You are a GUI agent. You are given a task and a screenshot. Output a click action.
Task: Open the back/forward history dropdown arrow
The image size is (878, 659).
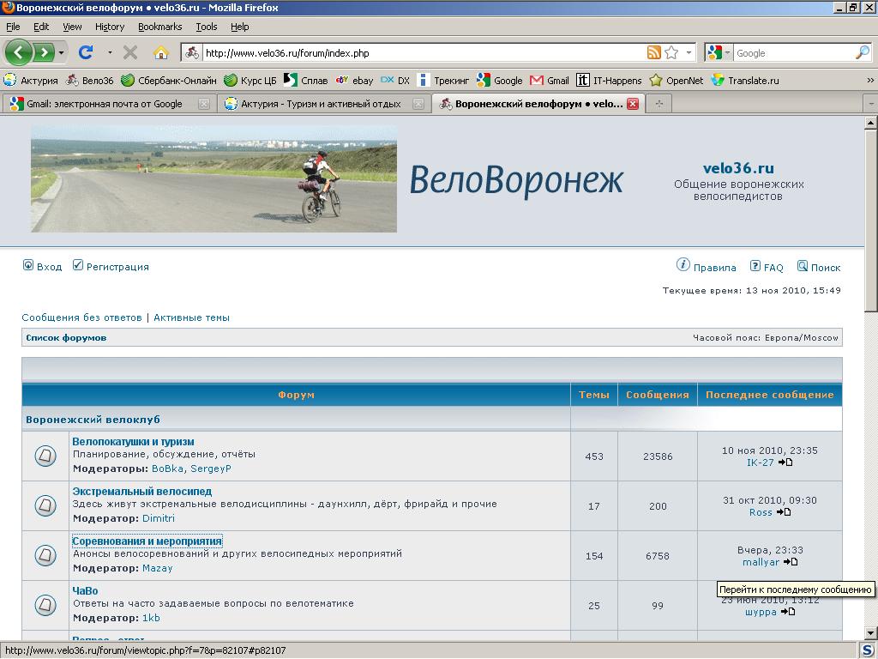click(62, 52)
